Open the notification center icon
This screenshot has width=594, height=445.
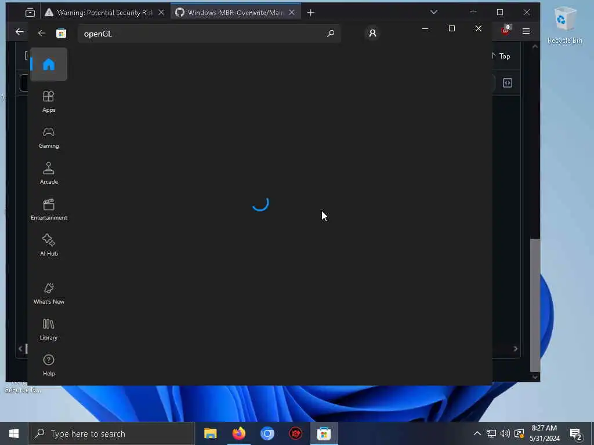point(576,435)
